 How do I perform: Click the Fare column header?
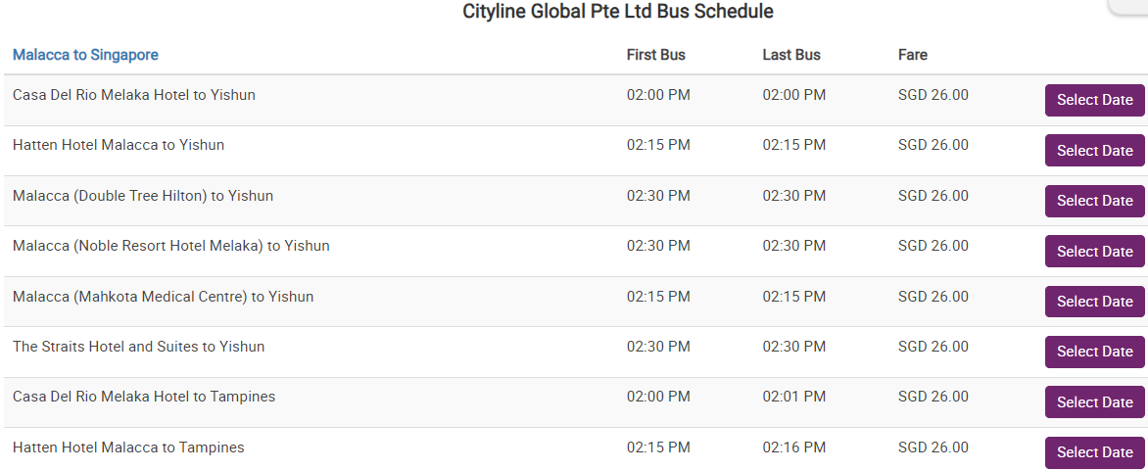point(912,55)
